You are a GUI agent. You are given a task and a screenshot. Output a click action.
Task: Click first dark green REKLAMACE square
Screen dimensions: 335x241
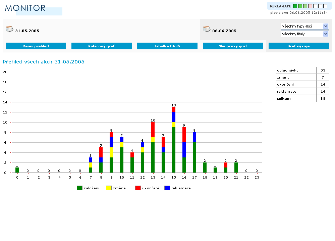click(x=295, y=6)
